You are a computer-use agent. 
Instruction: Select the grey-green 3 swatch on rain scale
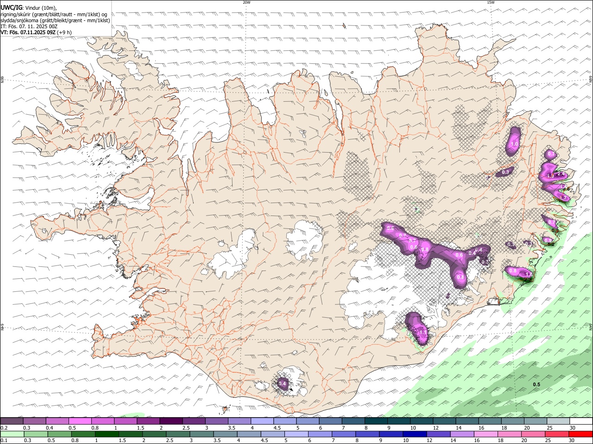pyautogui.click(x=201, y=434)
